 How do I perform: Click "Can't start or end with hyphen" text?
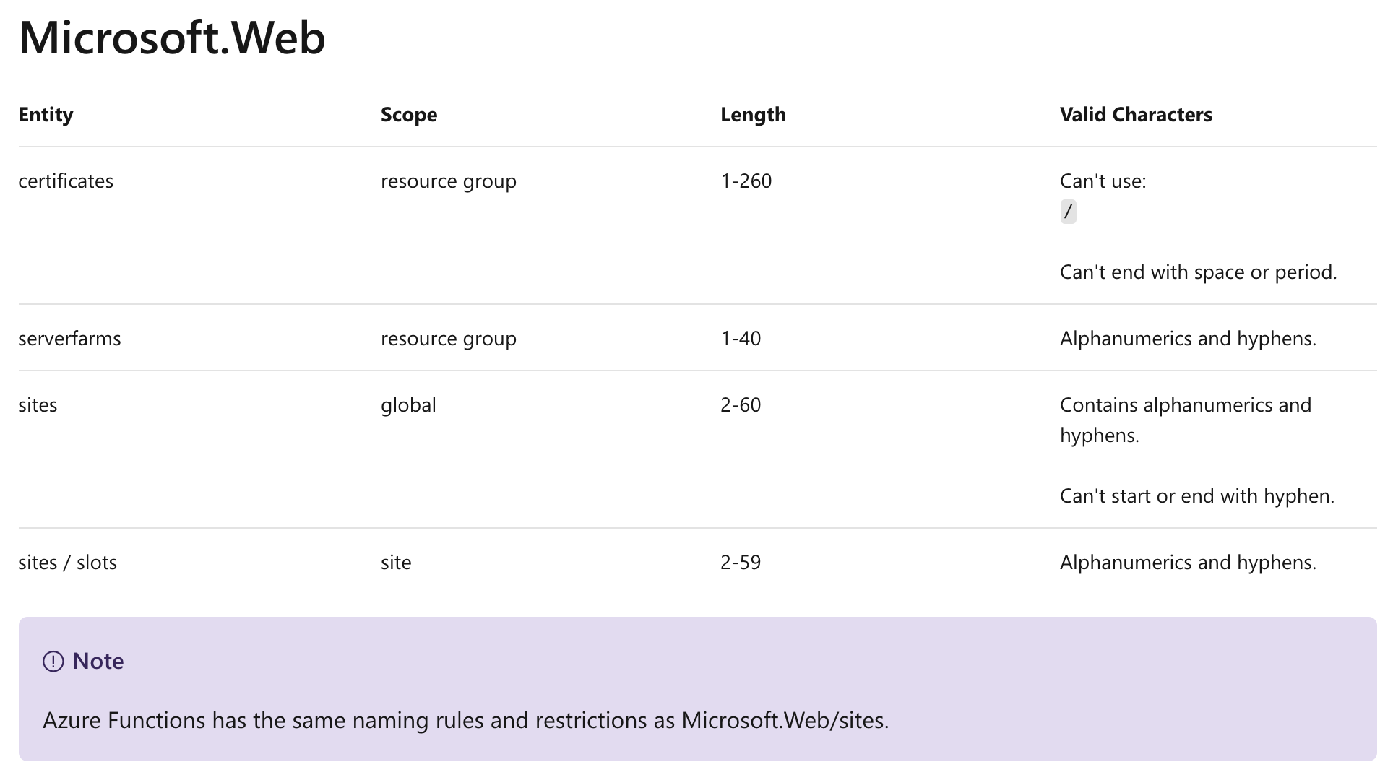tap(1196, 496)
